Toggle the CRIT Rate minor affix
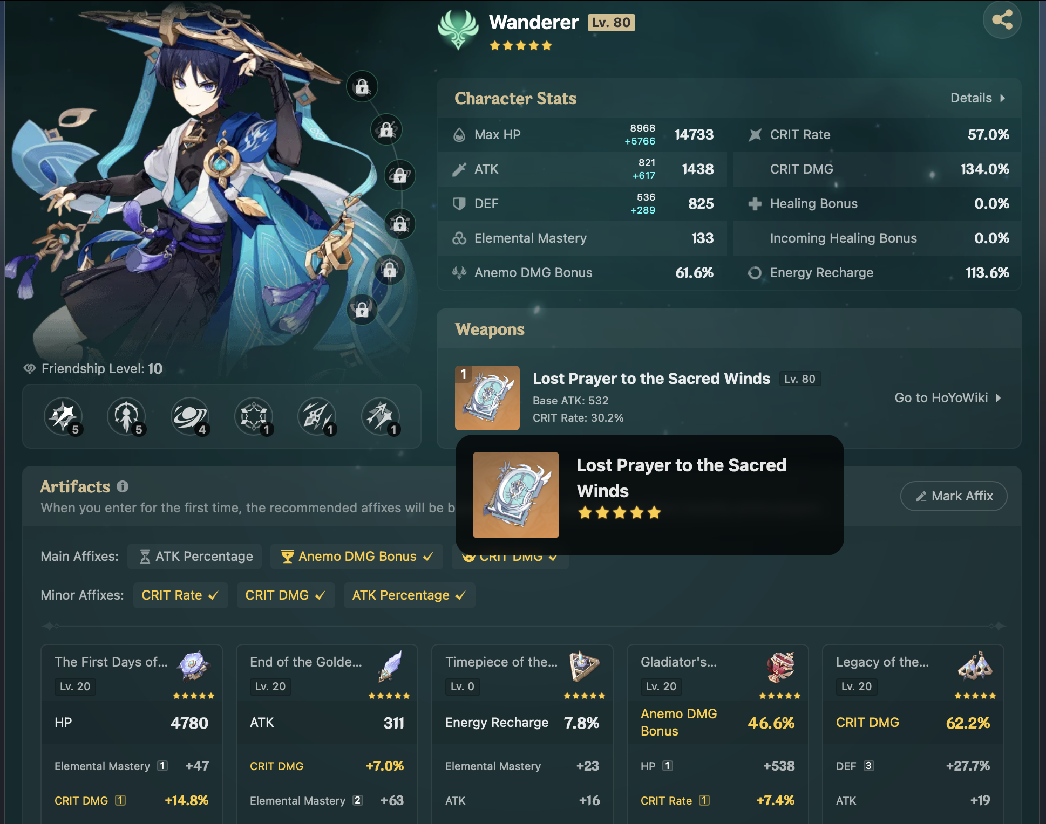This screenshot has width=1046, height=824. tap(180, 595)
